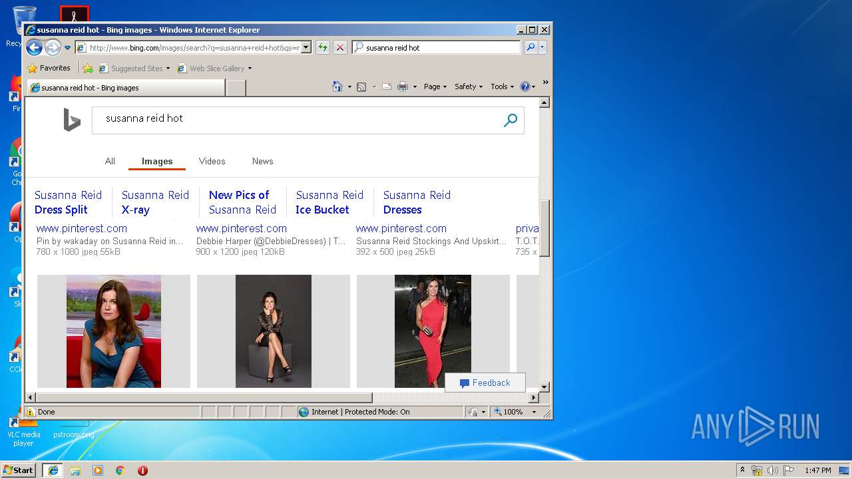Open the Opera taskbar icon
Image resolution: width=852 pixels, height=479 pixels.
click(x=142, y=470)
